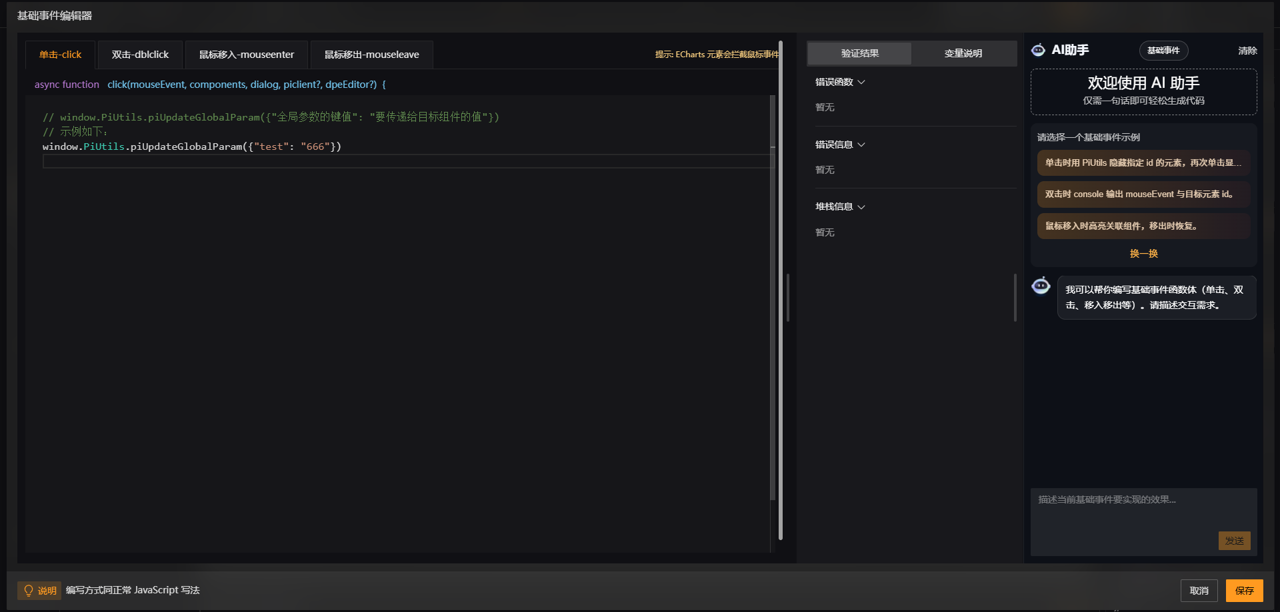Collapse the 错误信息 section chevron

pyautogui.click(x=861, y=145)
